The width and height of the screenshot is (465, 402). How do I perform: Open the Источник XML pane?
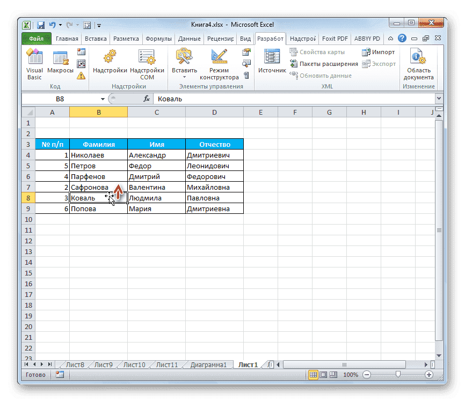tap(271, 62)
